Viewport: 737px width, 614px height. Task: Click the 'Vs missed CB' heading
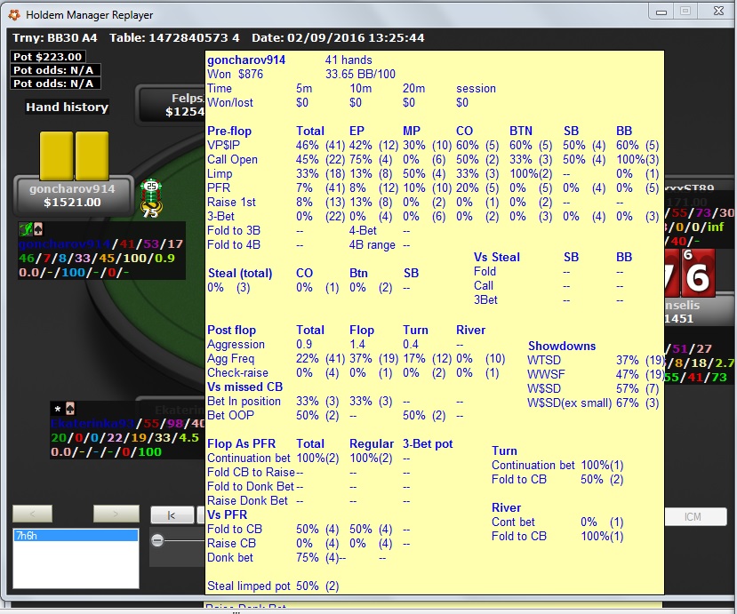[244, 387]
